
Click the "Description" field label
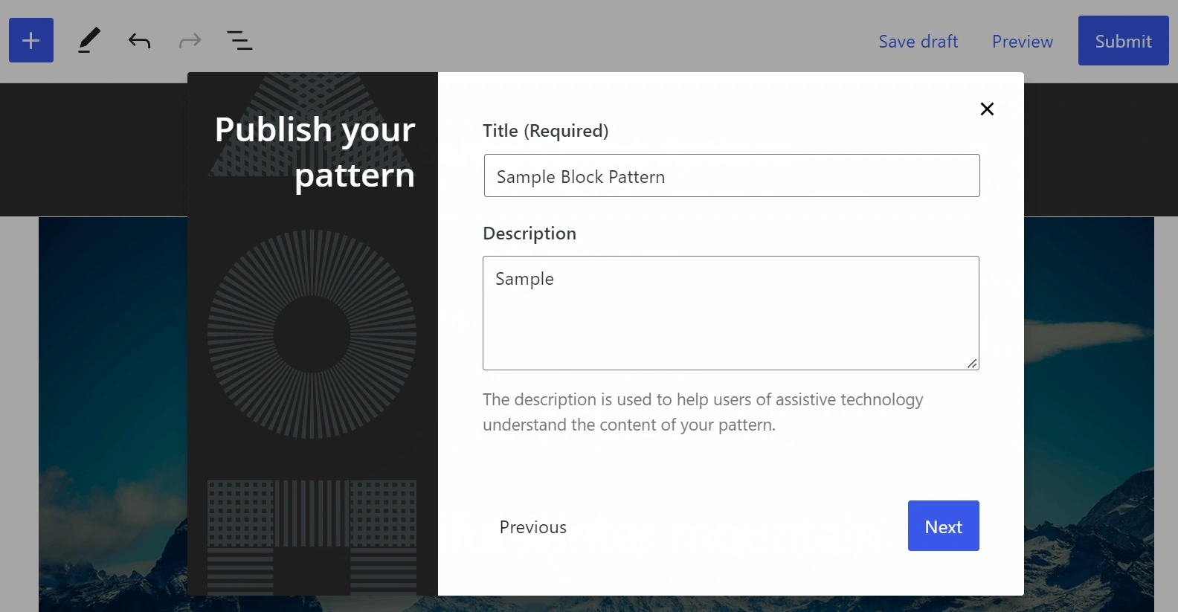tap(529, 233)
